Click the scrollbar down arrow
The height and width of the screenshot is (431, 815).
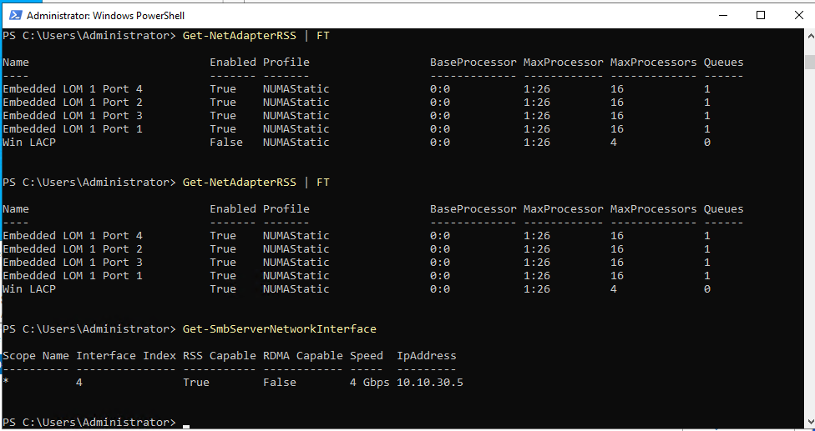pos(810,423)
